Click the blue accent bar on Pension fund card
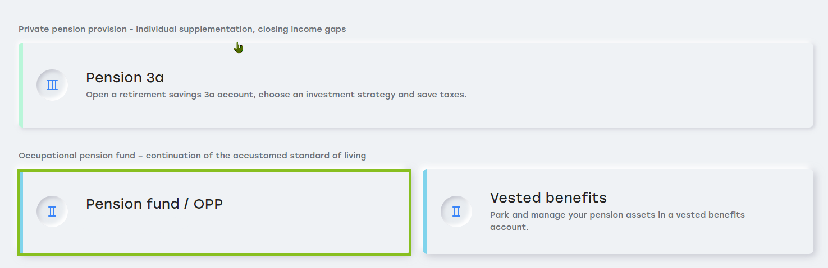This screenshot has height=268, width=828. click(x=21, y=213)
